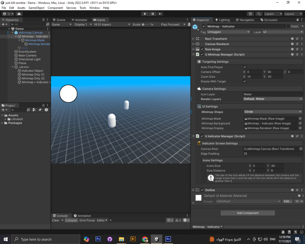Screen dimensions: 305x244
Task: Open Render Layers dropdown
Action: click(x=273, y=99)
